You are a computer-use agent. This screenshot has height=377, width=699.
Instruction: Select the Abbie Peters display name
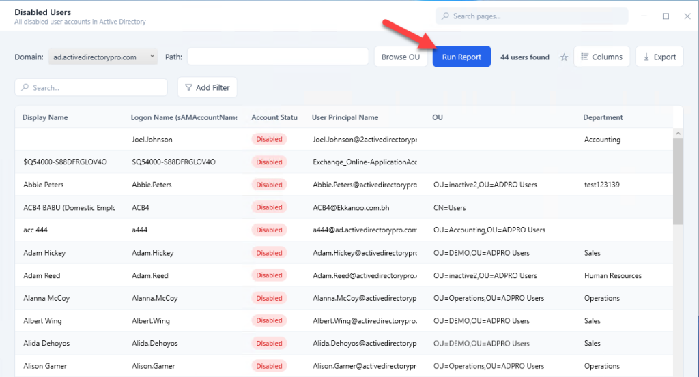43,185
